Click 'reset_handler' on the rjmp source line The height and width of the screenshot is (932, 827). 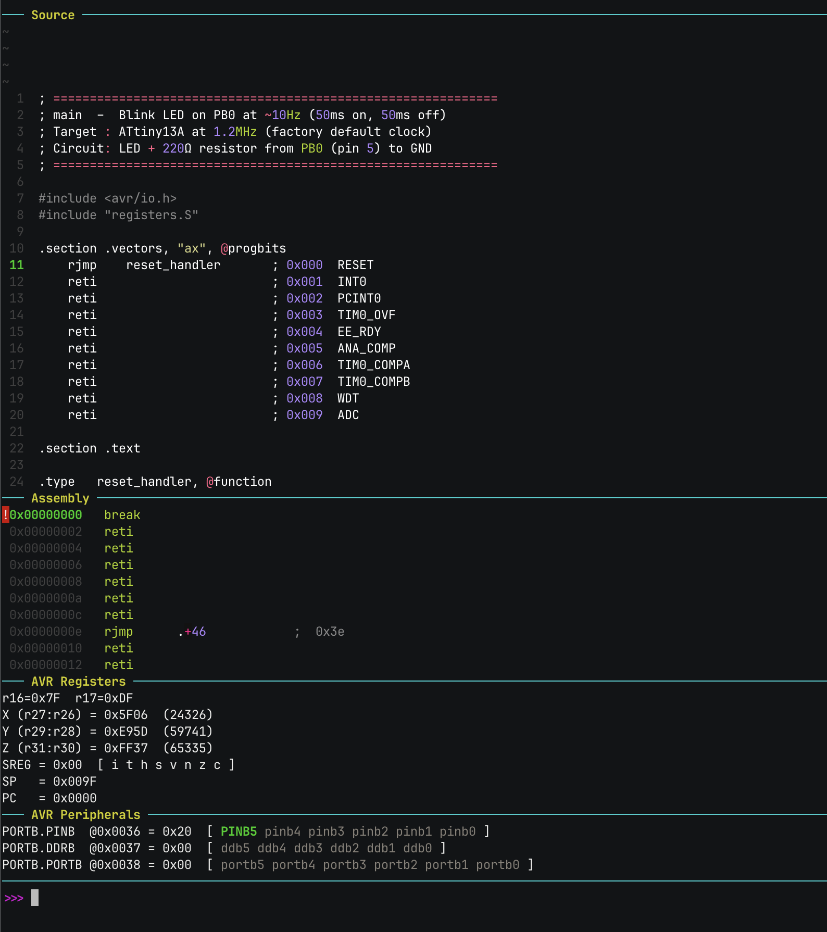(x=173, y=265)
